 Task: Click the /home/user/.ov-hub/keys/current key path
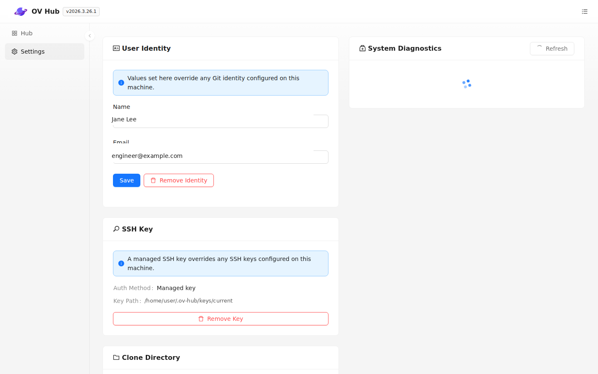click(189, 300)
